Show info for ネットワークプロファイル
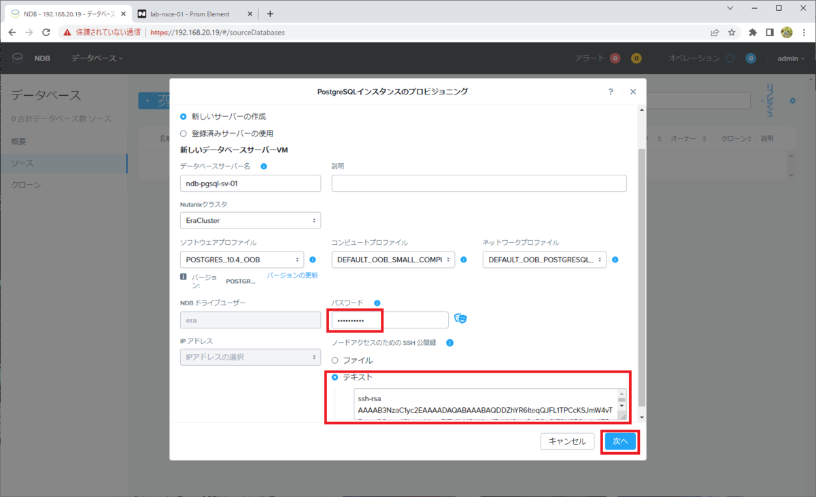The height and width of the screenshot is (497, 816). [615, 260]
